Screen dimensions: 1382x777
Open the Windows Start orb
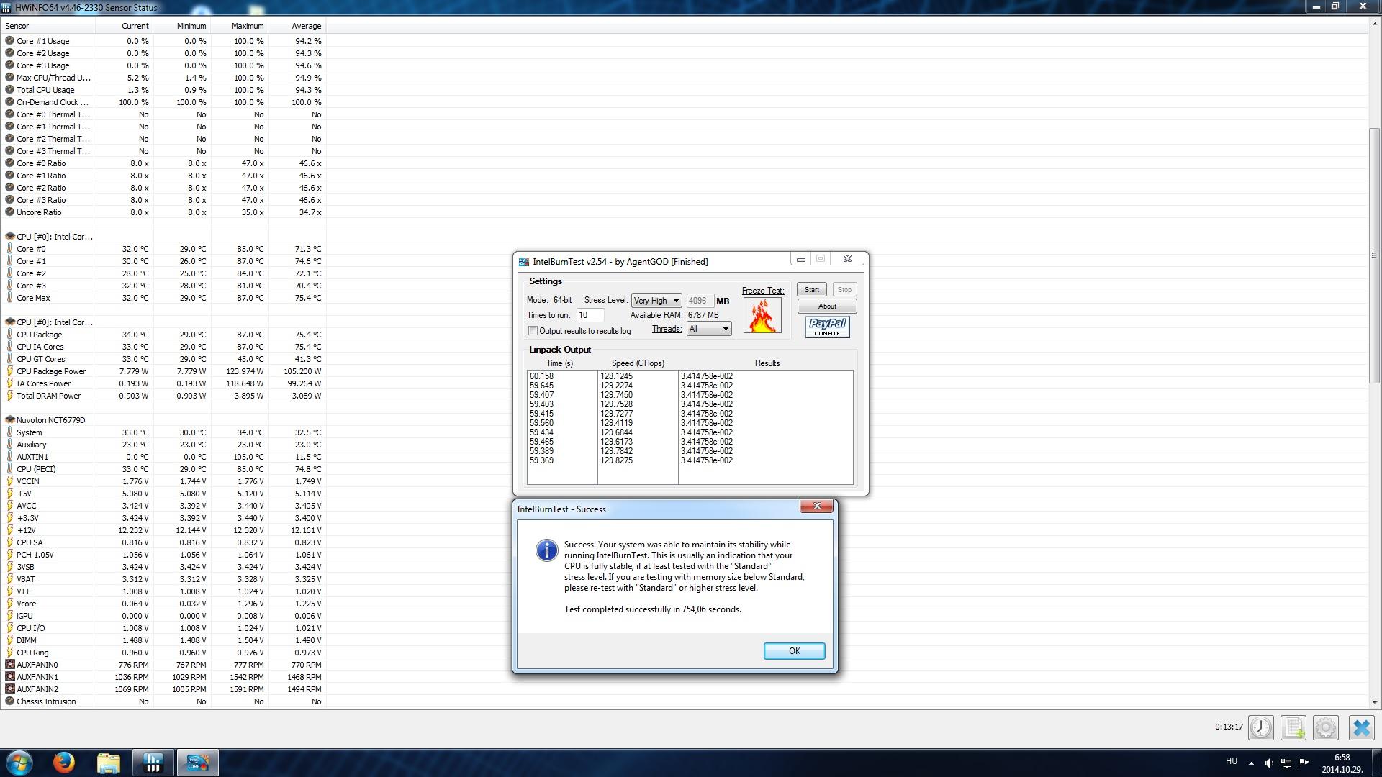click(x=19, y=763)
